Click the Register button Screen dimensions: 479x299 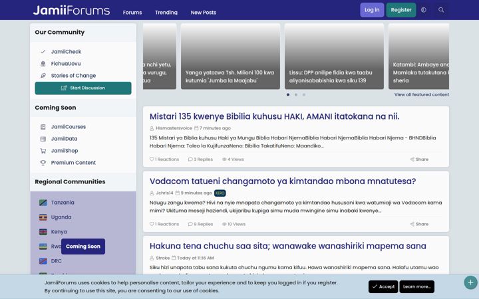(x=400, y=10)
